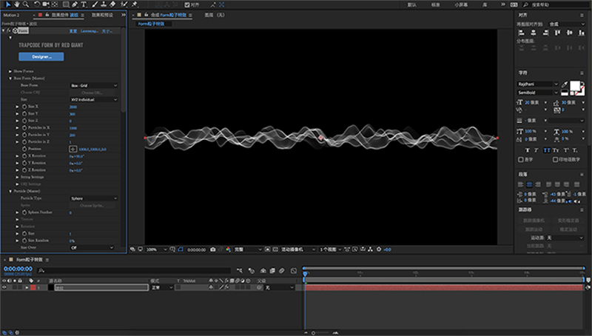Screen dimensions: 592x336
Task: Select the Horizontal Type tool
Action: 84,4
